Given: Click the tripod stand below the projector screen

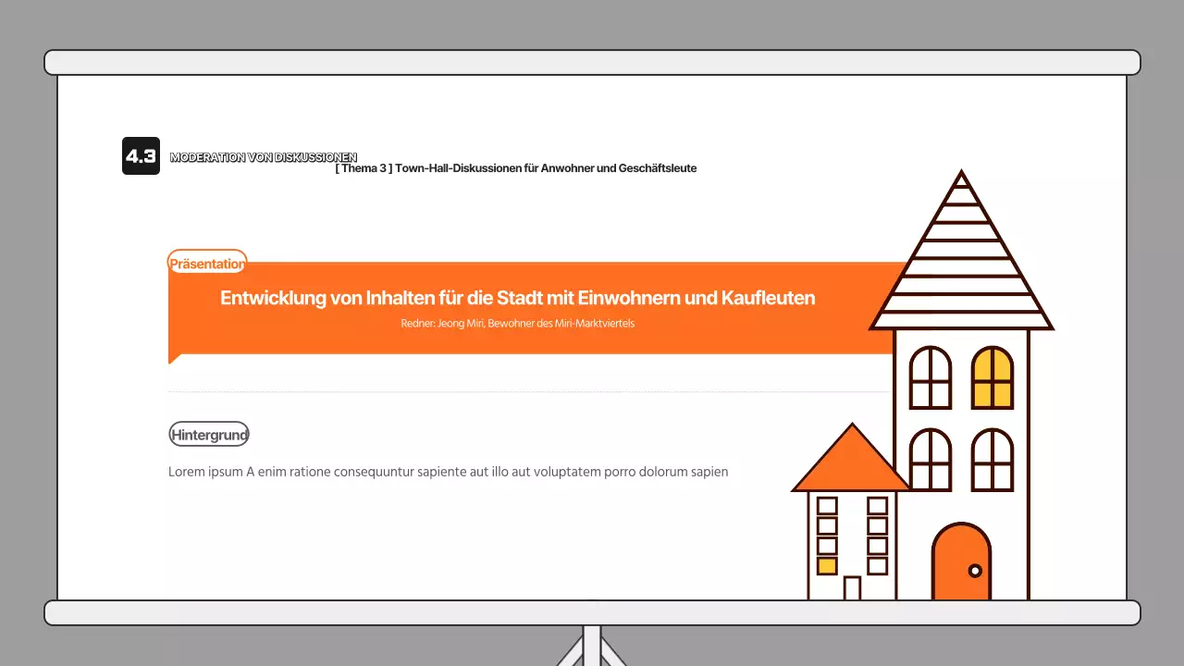Looking at the screenshot, I should (x=592, y=646).
